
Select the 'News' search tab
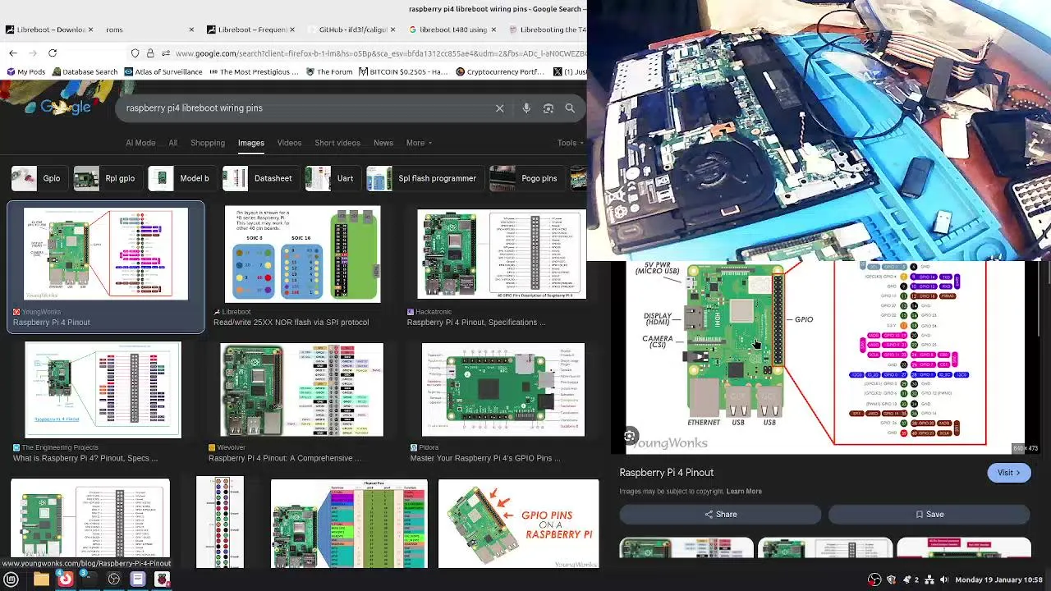383,143
